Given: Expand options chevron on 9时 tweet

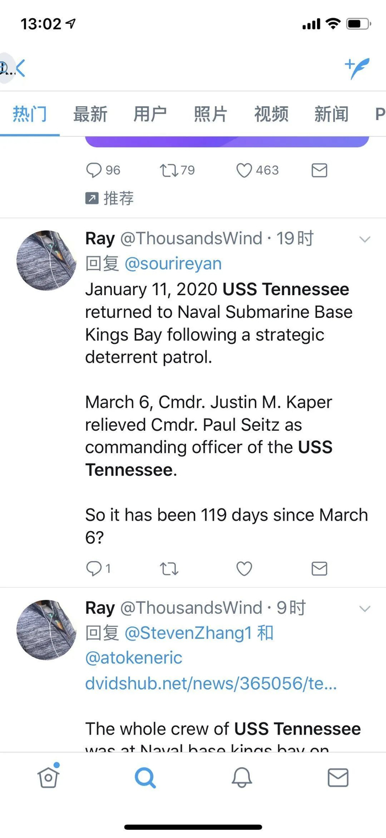Looking at the screenshot, I should [x=364, y=609].
